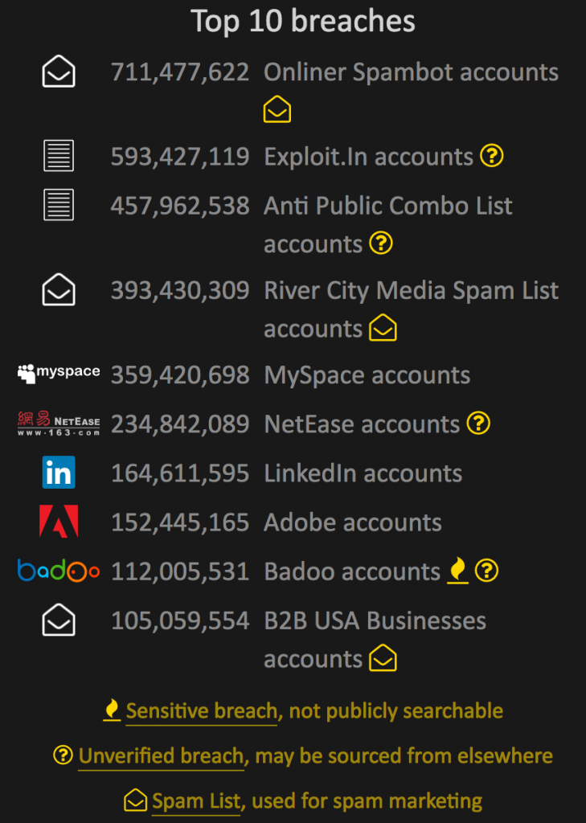Image resolution: width=586 pixels, height=823 pixels.
Task: Click the LinkedIn logo icon
Action: click(x=59, y=473)
